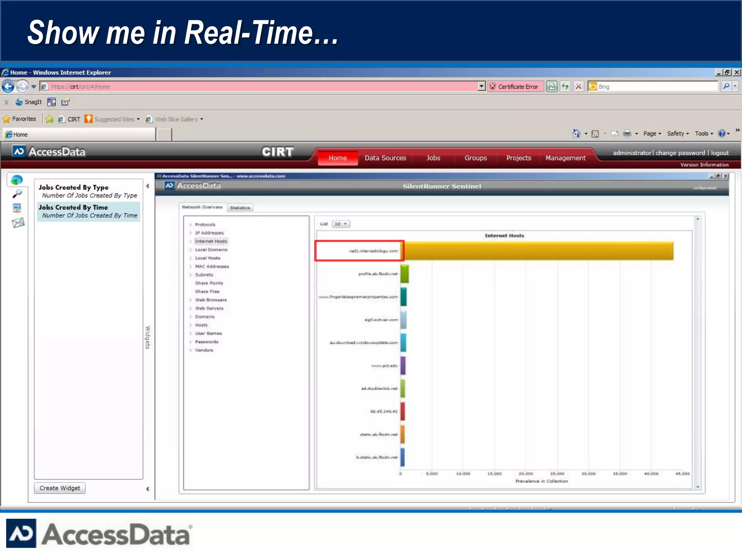Click the magnifying glass sidebar icon
Screen dimensions: 742x556
(17, 194)
